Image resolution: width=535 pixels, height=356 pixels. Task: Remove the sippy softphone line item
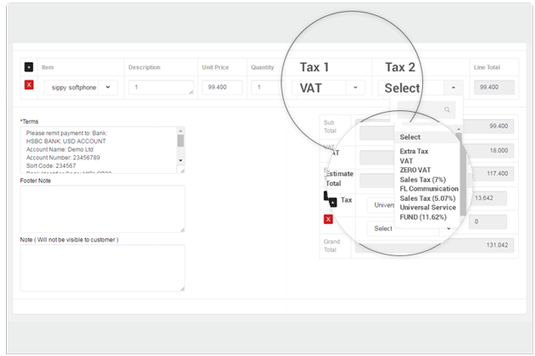point(29,86)
